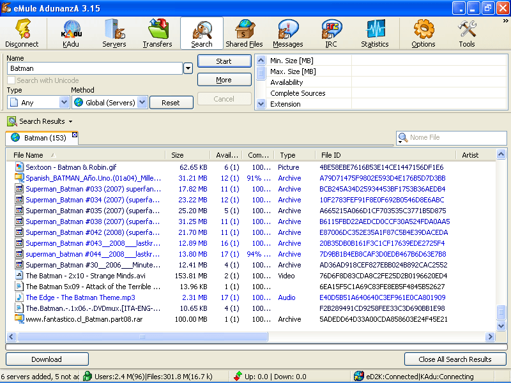
Task: Click Close All Search Results button
Action: 455,359
